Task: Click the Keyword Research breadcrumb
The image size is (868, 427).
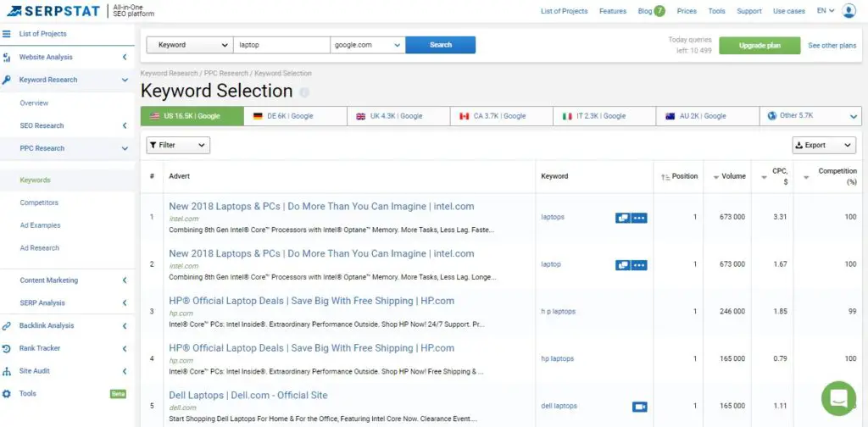Action: [169, 73]
